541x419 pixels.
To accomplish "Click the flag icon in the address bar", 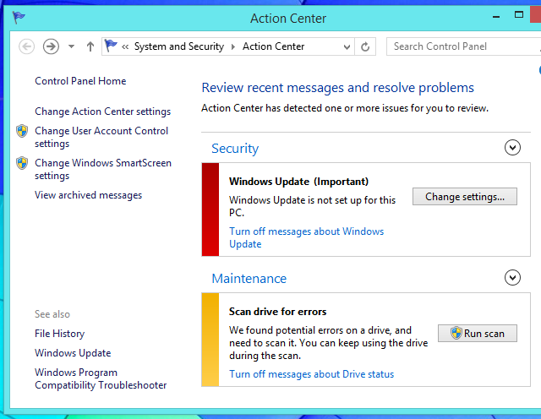I will point(111,46).
